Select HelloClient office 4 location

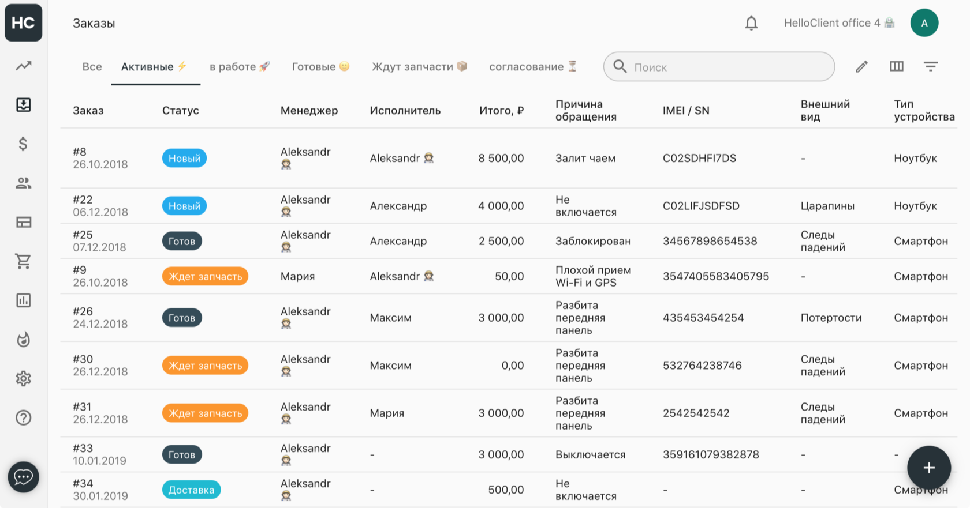[x=839, y=23]
